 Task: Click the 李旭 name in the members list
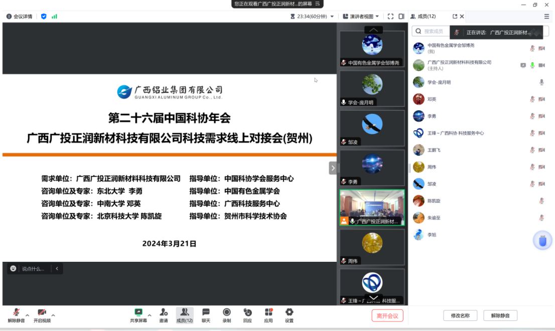[x=432, y=235]
